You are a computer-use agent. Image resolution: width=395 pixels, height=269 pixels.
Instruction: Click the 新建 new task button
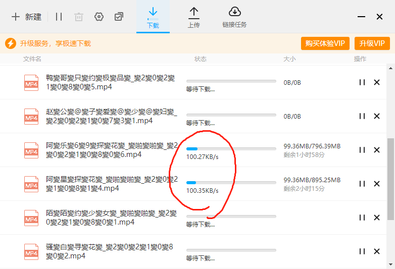(x=26, y=17)
